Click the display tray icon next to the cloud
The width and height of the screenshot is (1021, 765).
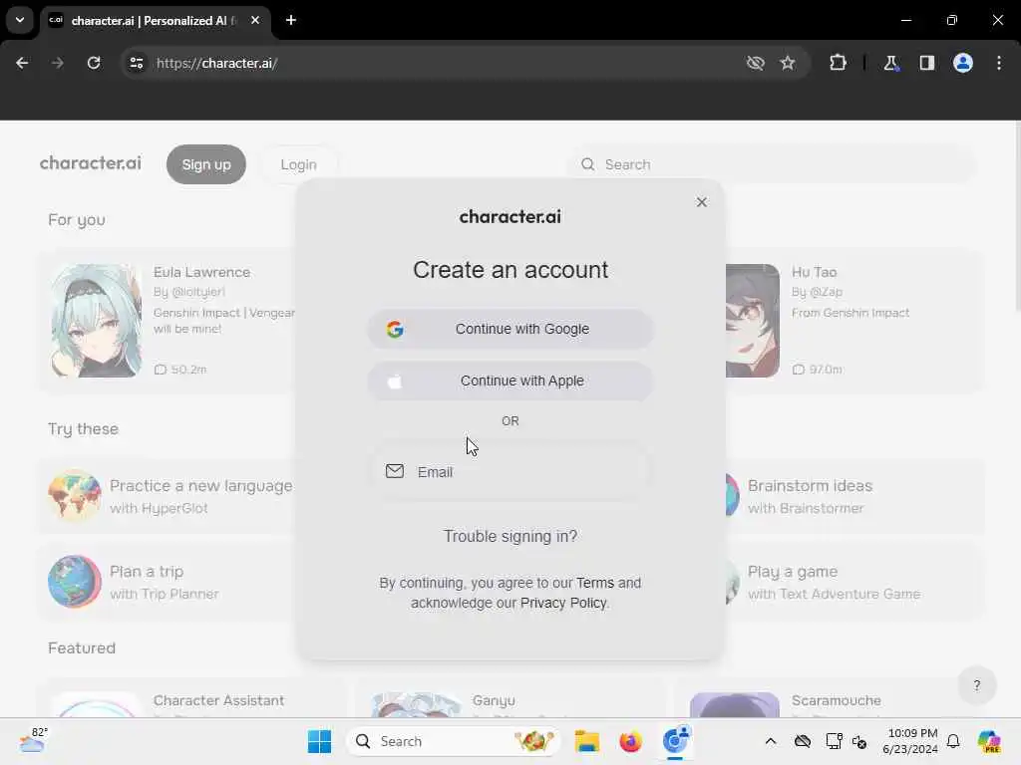tap(834, 741)
